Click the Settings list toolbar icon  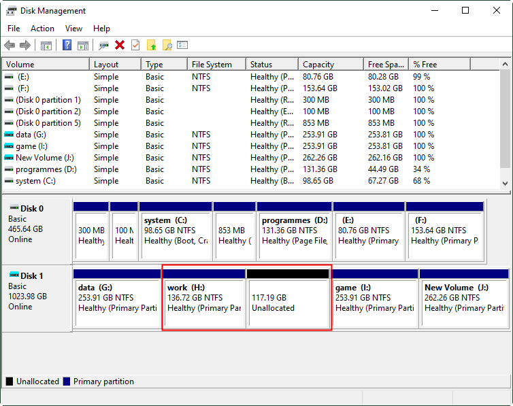click(x=182, y=45)
